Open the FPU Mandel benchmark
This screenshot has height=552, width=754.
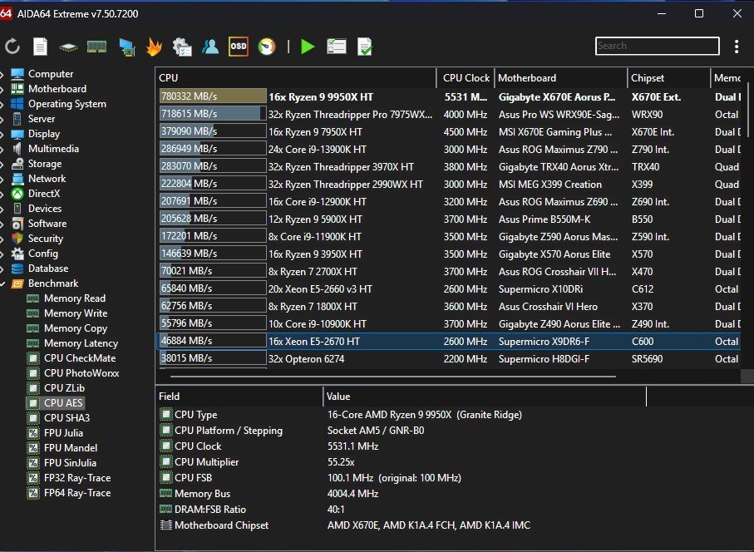71,447
